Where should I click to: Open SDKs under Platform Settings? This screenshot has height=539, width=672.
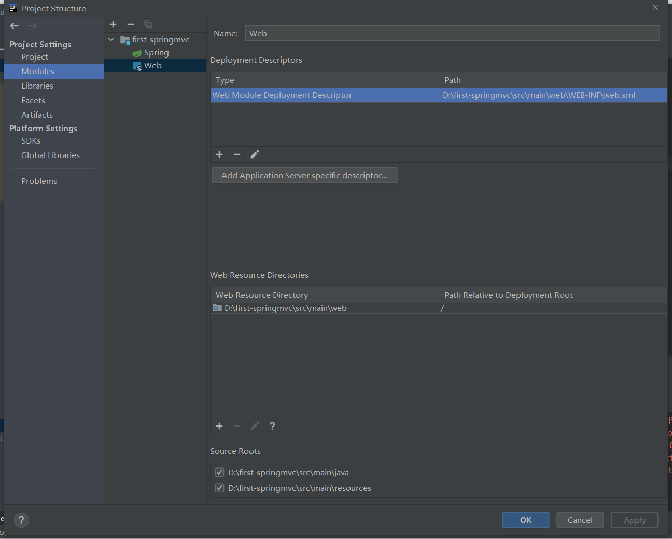[x=31, y=141]
